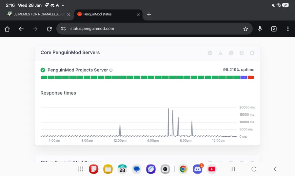This screenshot has height=176, width=295.
Task: Click the 8:00pm time axis label
Action: [x=186, y=141]
